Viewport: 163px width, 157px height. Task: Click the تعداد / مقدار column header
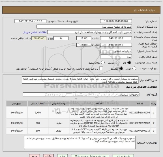[x=38, y=103]
